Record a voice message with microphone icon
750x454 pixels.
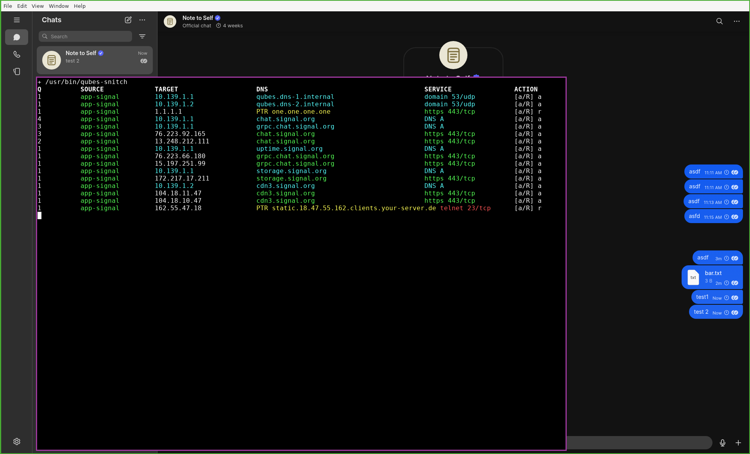(723, 443)
